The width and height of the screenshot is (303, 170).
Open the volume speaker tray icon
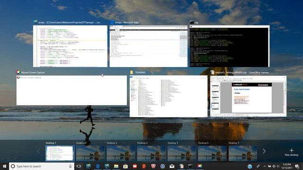point(278,166)
